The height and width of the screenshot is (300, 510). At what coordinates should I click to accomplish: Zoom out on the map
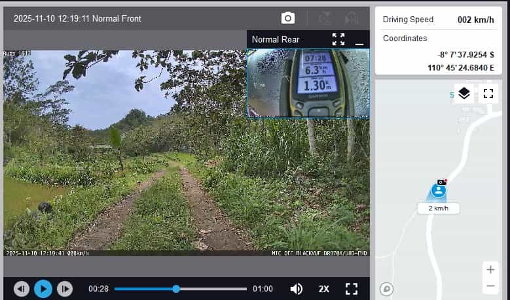pos(490,286)
